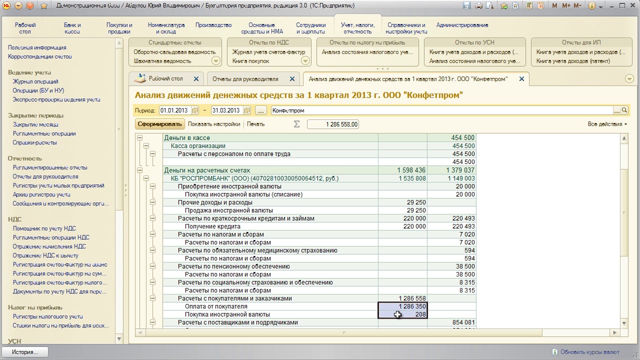Image resolution: width=640 pixels, height=360 pixels.
Task: Collapse the 'Деньги в кассе' group
Action: [139, 138]
